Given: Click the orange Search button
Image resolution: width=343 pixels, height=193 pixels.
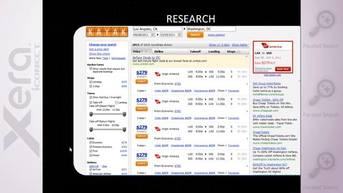Looking at the screenshot, I should [195, 34].
